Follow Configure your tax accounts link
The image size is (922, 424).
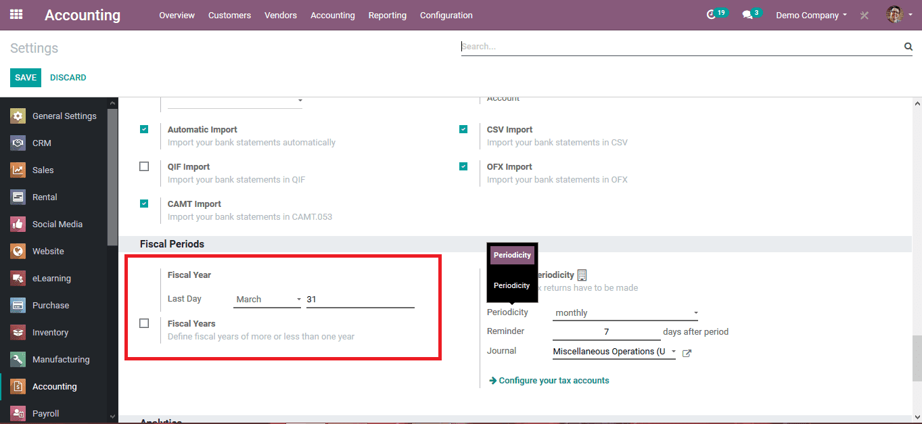pos(549,381)
